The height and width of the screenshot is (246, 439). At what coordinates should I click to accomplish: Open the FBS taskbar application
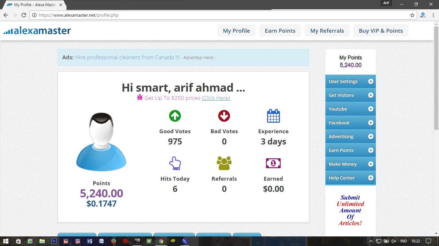pyautogui.click(x=149, y=241)
